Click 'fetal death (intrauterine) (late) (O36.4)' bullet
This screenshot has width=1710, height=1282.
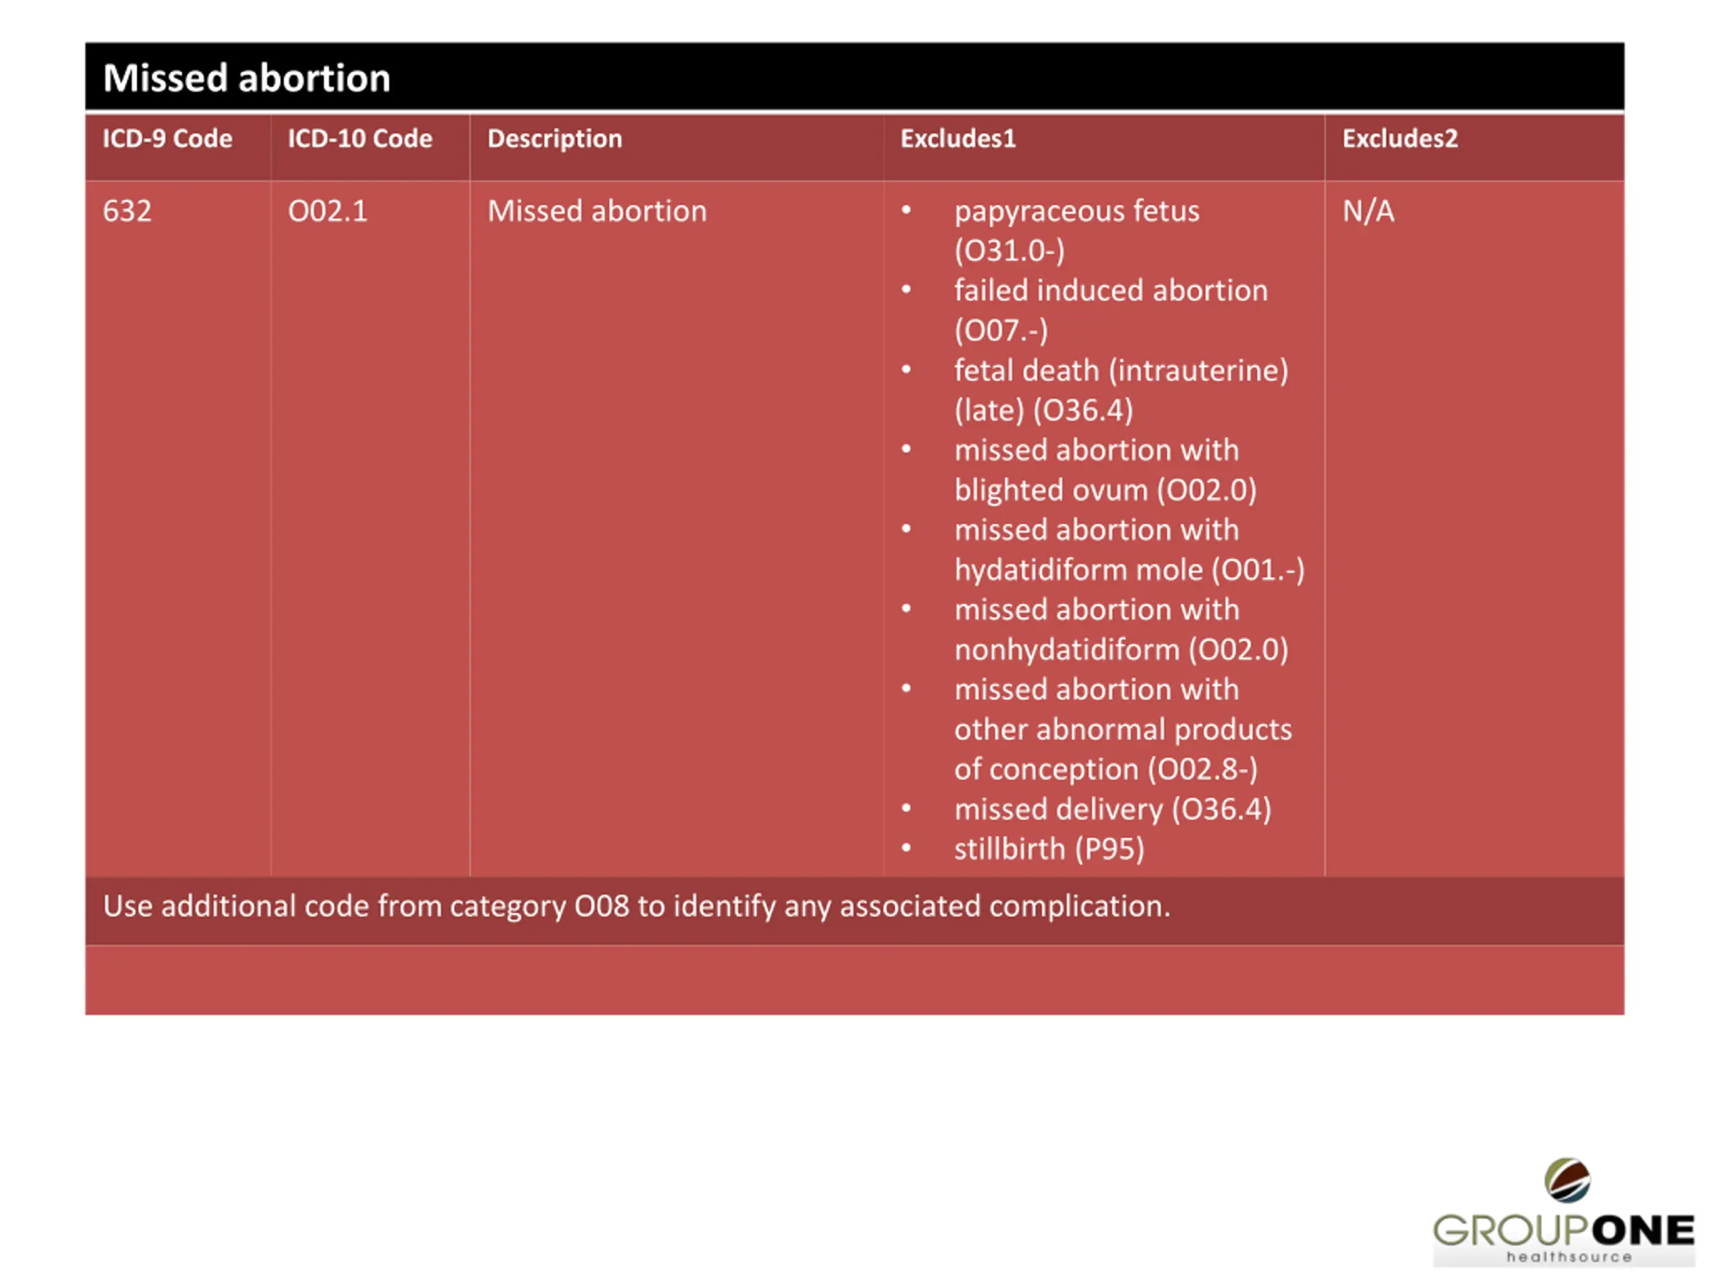[x=1121, y=389]
